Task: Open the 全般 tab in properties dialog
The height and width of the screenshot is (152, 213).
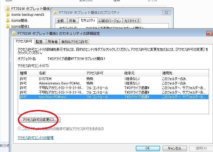Action: tap(60, 21)
